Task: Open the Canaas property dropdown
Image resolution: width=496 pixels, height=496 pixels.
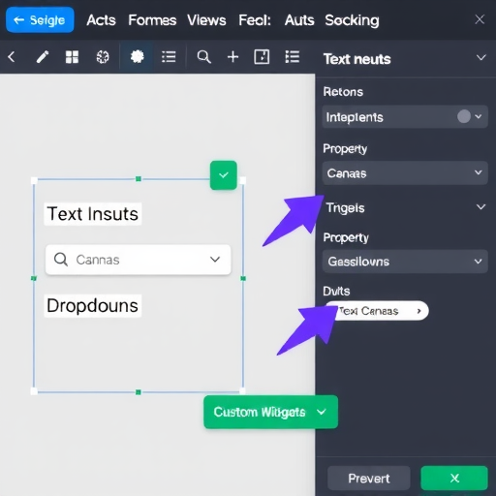Action: (405, 173)
